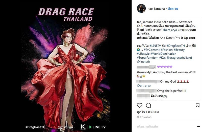Open the #LINETV hashtag
Screen dimensions: 202x132
click(x=155, y=46)
